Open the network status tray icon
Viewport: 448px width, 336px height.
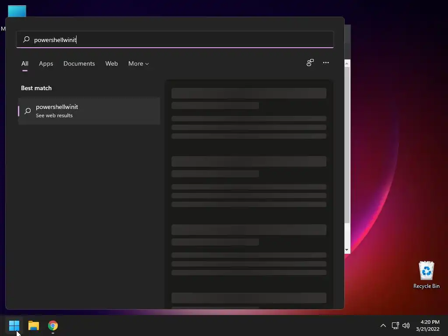coord(395,325)
